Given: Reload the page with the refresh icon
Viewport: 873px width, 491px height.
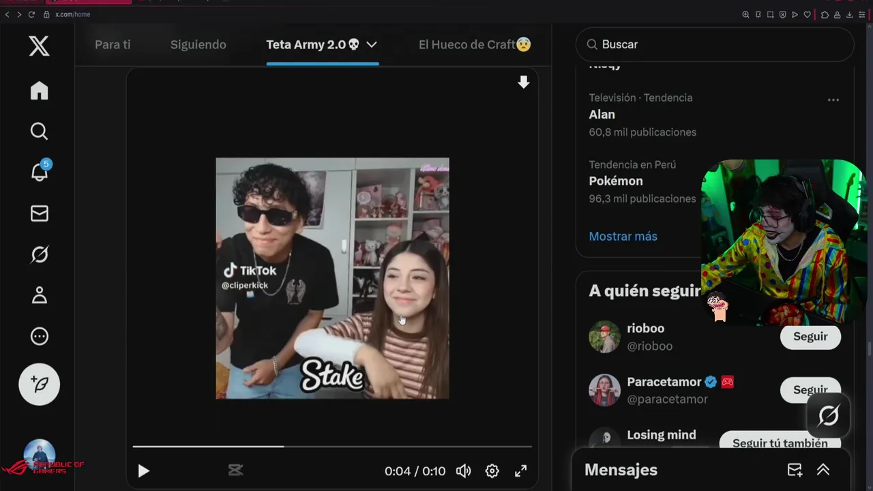Looking at the screenshot, I should pyautogui.click(x=31, y=14).
